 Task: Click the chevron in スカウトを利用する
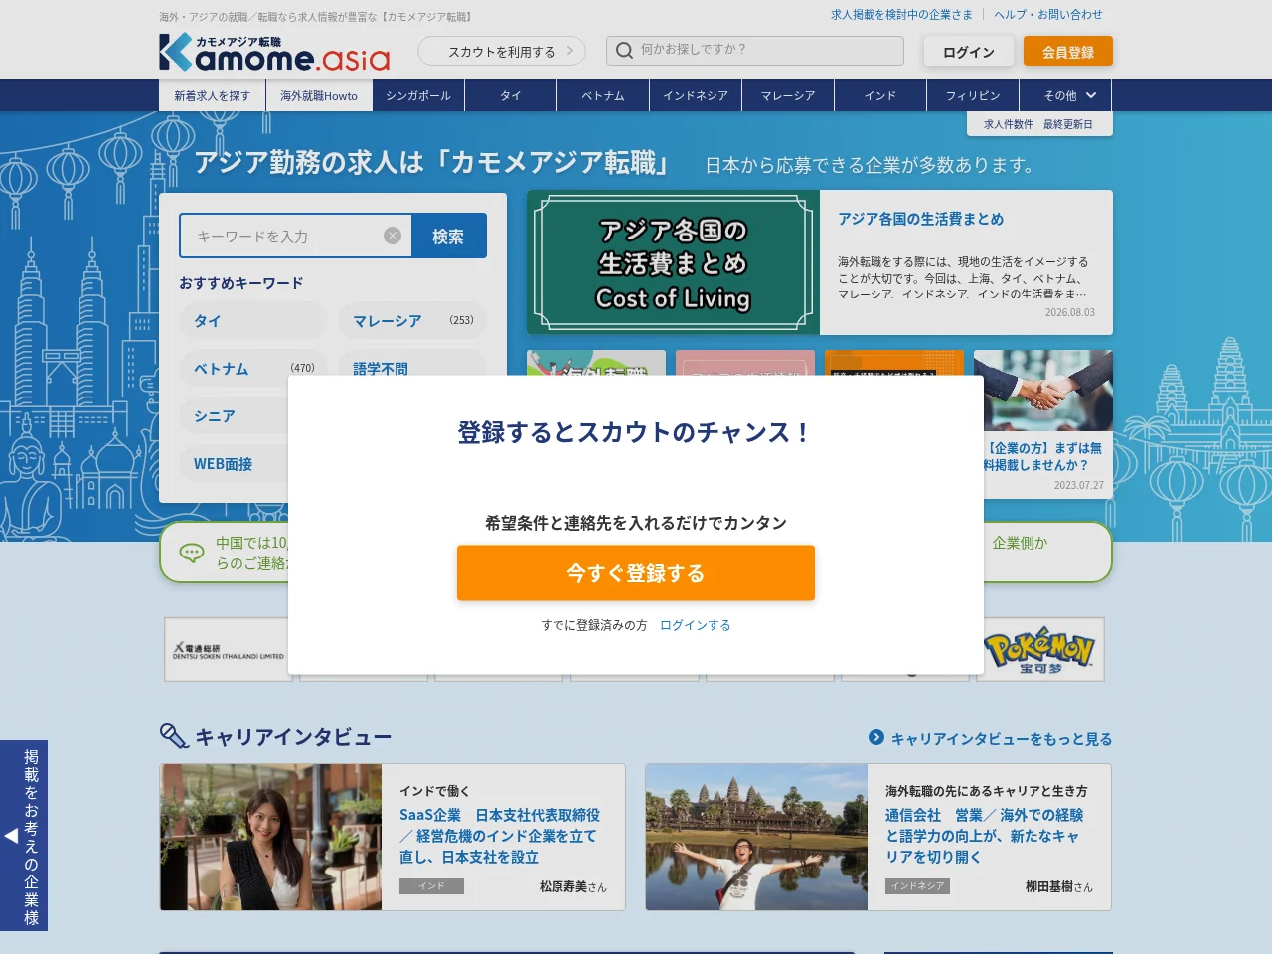(570, 51)
